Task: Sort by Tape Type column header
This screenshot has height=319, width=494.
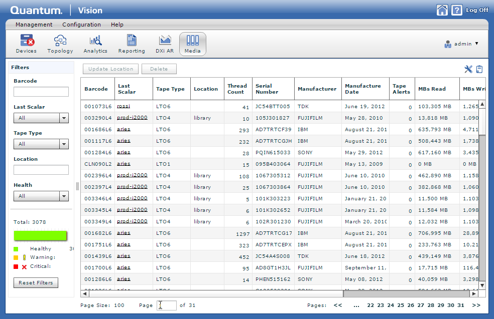Action: [171, 89]
